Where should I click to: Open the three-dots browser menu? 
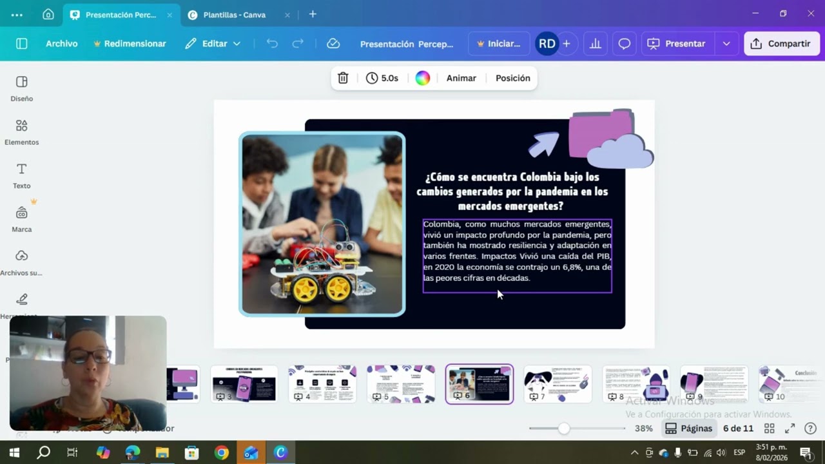coord(17,14)
